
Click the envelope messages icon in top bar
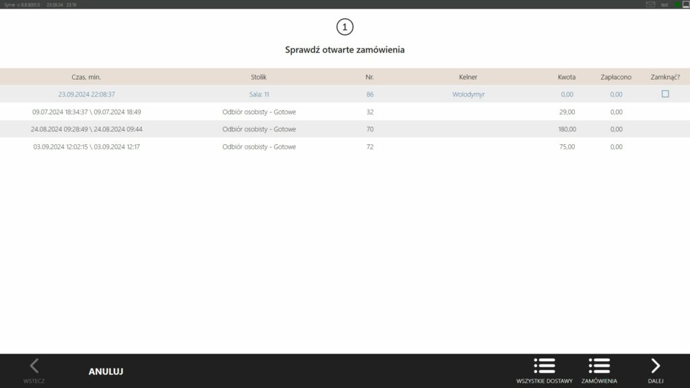(650, 5)
